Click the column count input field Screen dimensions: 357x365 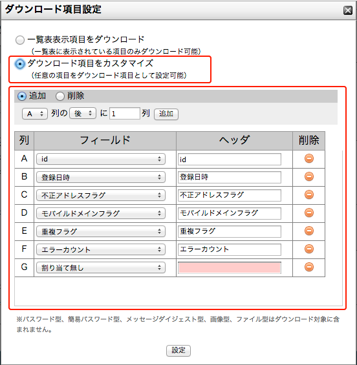pyautogui.click(x=125, y=114)
